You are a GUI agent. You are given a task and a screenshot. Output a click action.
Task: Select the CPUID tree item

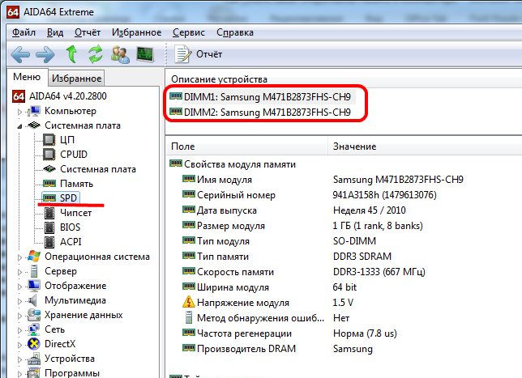point(74,155)
